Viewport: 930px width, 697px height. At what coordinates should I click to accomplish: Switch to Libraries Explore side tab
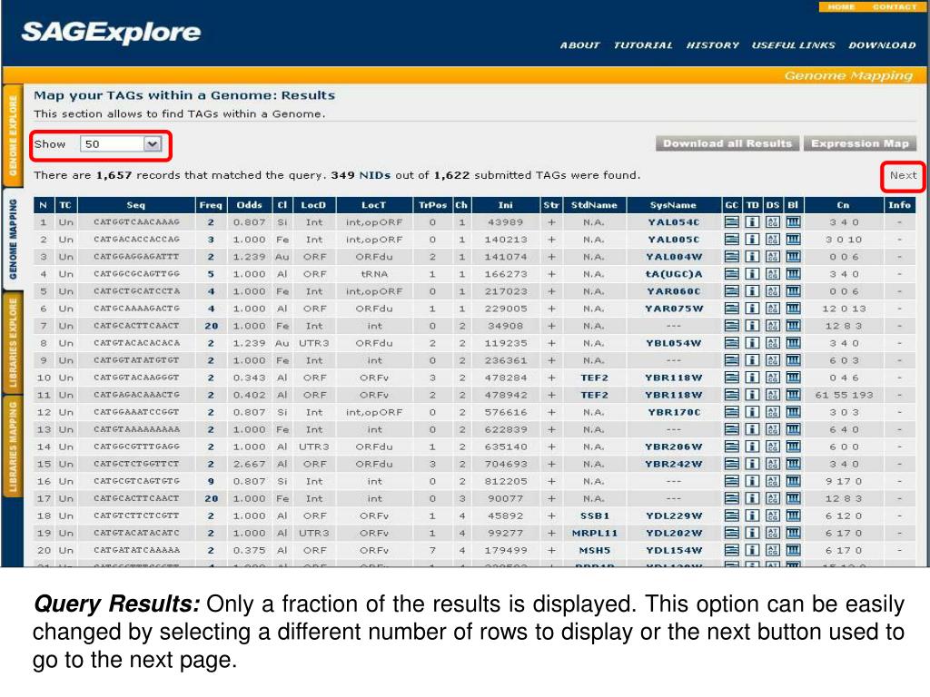13,343
